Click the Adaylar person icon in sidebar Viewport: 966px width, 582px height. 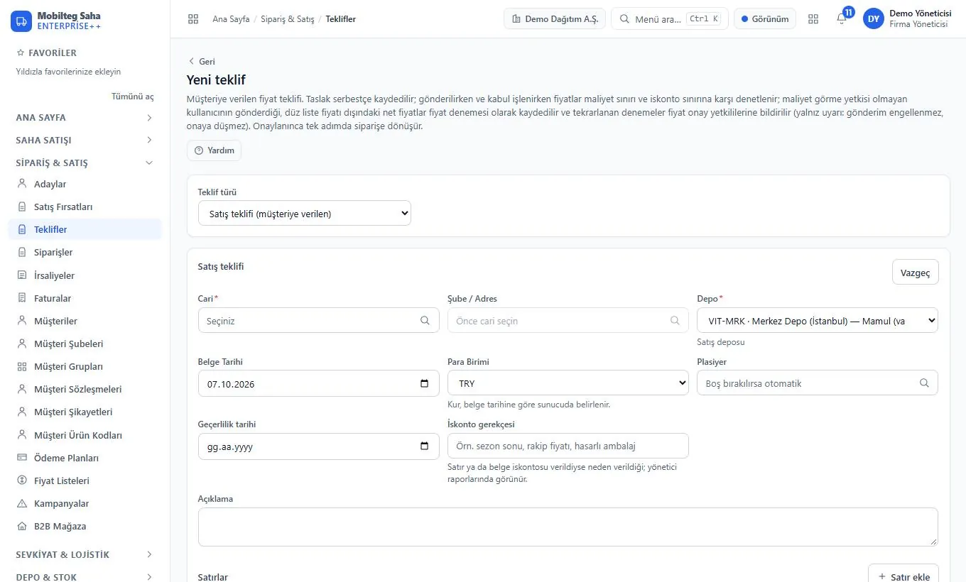(x=21, y=184)
